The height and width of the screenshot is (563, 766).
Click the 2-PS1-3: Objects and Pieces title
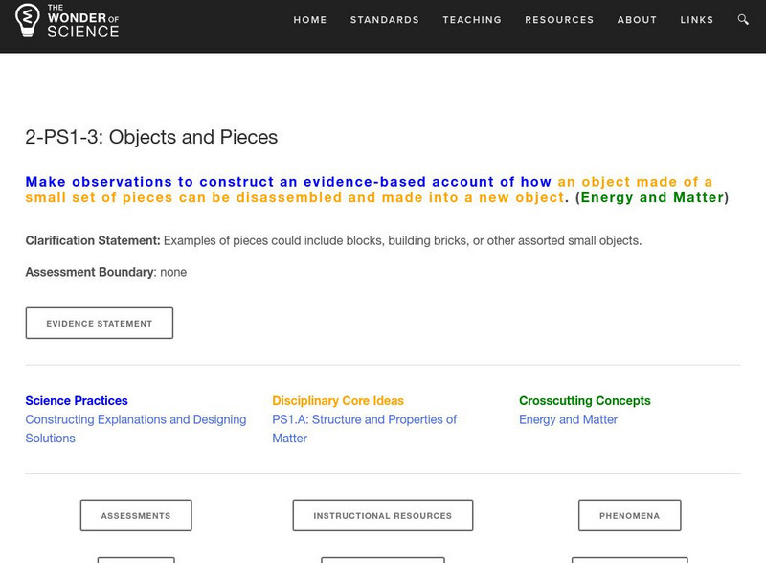pos(151,137)
